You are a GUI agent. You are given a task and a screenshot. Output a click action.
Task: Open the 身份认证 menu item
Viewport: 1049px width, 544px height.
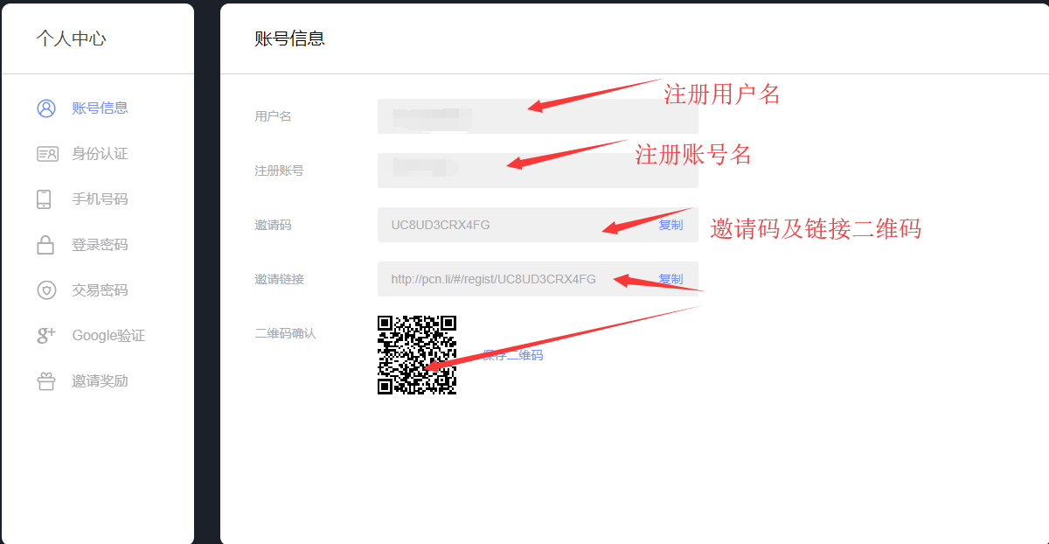pos(100,154)
